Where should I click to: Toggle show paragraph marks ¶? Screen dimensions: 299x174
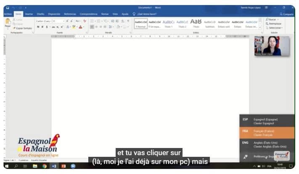click(128, 21)
